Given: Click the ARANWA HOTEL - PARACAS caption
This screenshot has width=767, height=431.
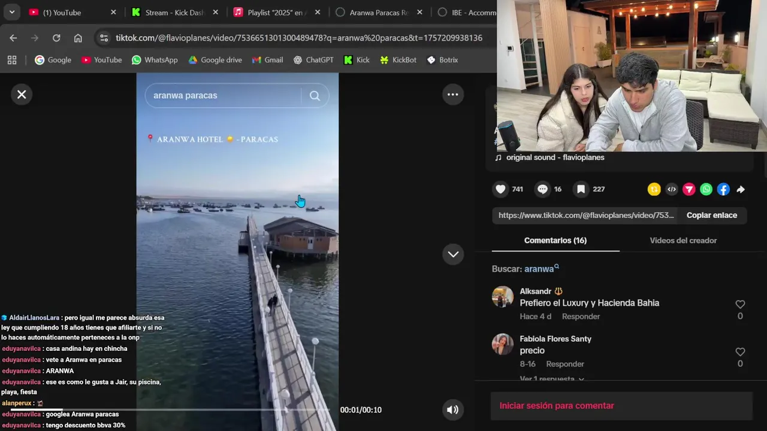Looking at the screenshot, I should [x=213, y=139].
